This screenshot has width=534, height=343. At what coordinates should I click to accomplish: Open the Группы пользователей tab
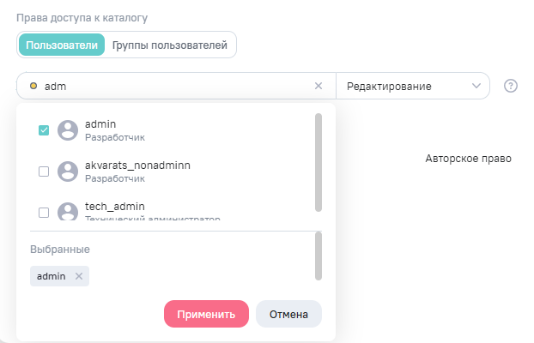point(170,45)
